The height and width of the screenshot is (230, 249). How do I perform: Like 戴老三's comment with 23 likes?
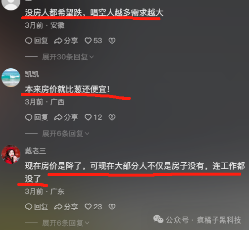tap(93, 207)
